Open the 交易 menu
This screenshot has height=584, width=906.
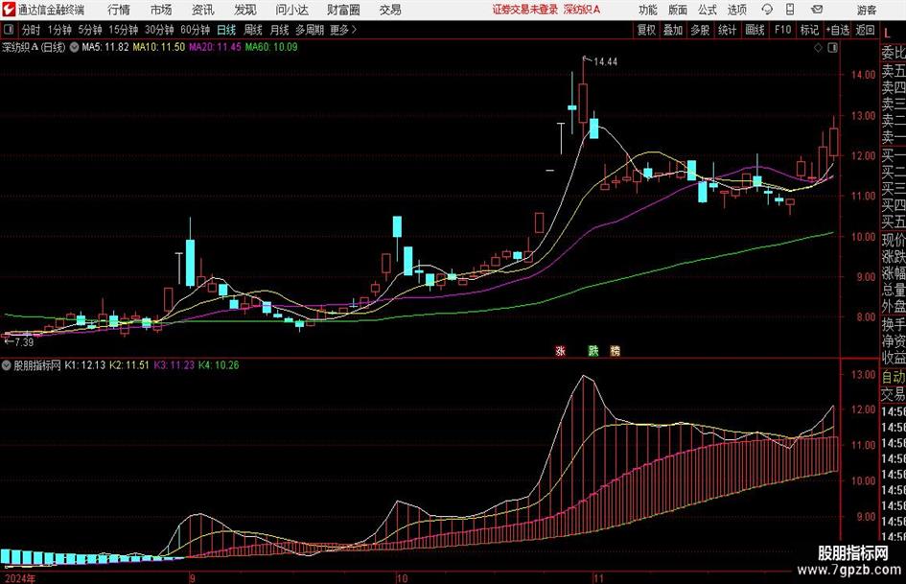click(390, 10)
